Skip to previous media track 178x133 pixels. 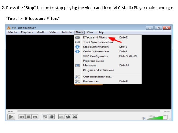click(x=21, y=117)
